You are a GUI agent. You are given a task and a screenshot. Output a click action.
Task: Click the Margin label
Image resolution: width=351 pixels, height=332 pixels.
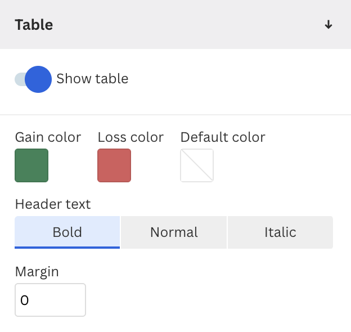37,272
